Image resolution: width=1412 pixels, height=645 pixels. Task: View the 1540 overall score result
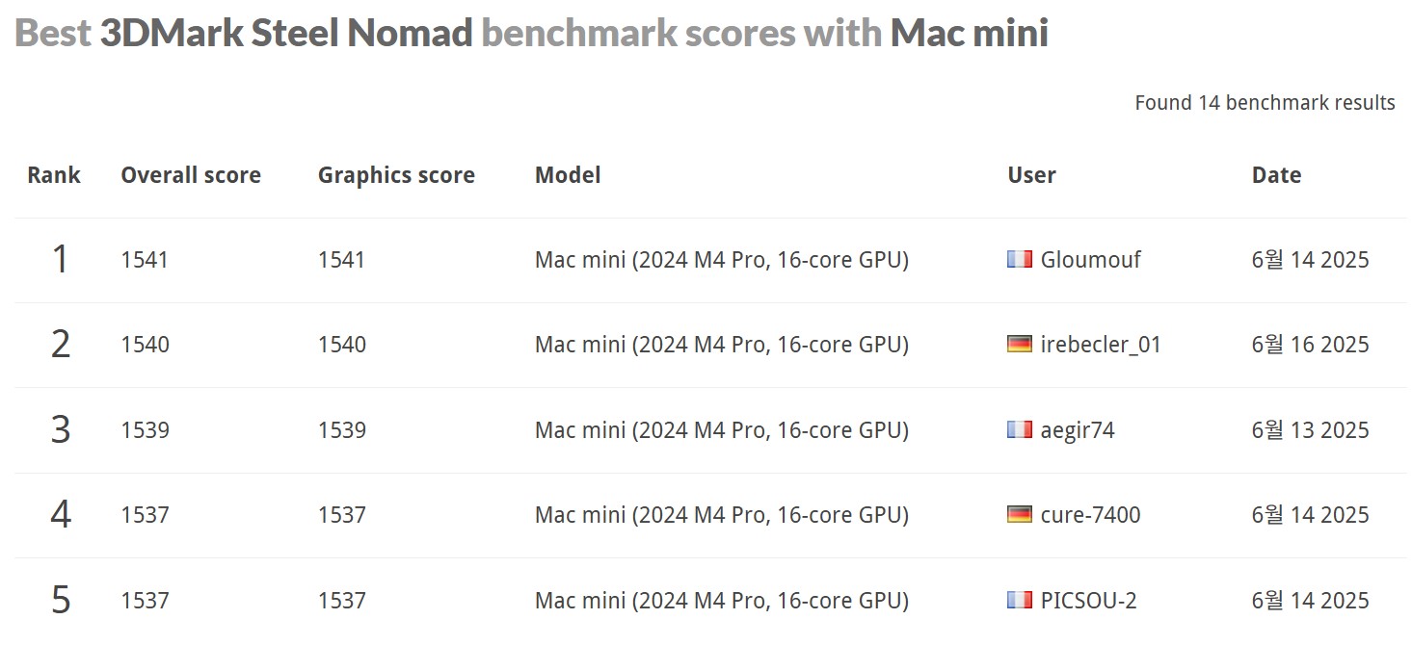click(145, 345)
